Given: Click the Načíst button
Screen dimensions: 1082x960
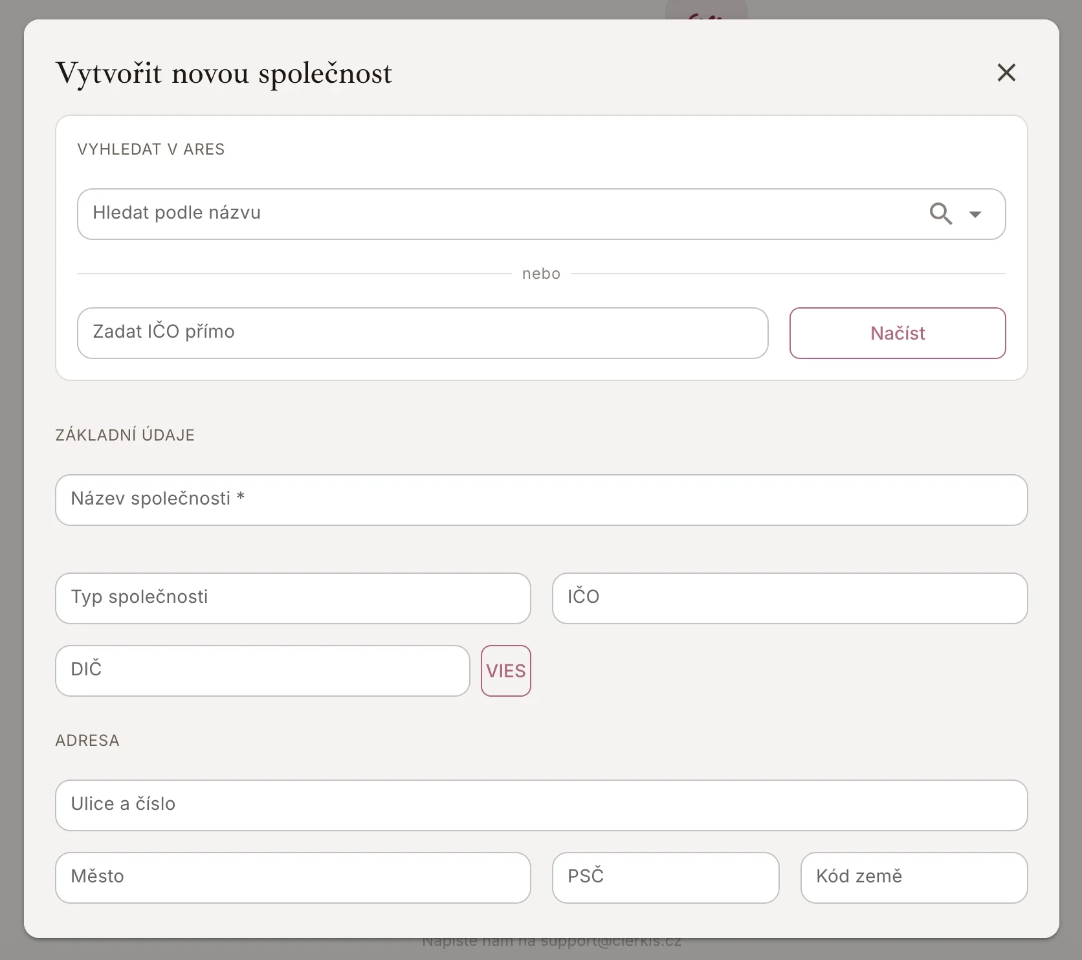Looking at the screenshot, I should point(898,333).
